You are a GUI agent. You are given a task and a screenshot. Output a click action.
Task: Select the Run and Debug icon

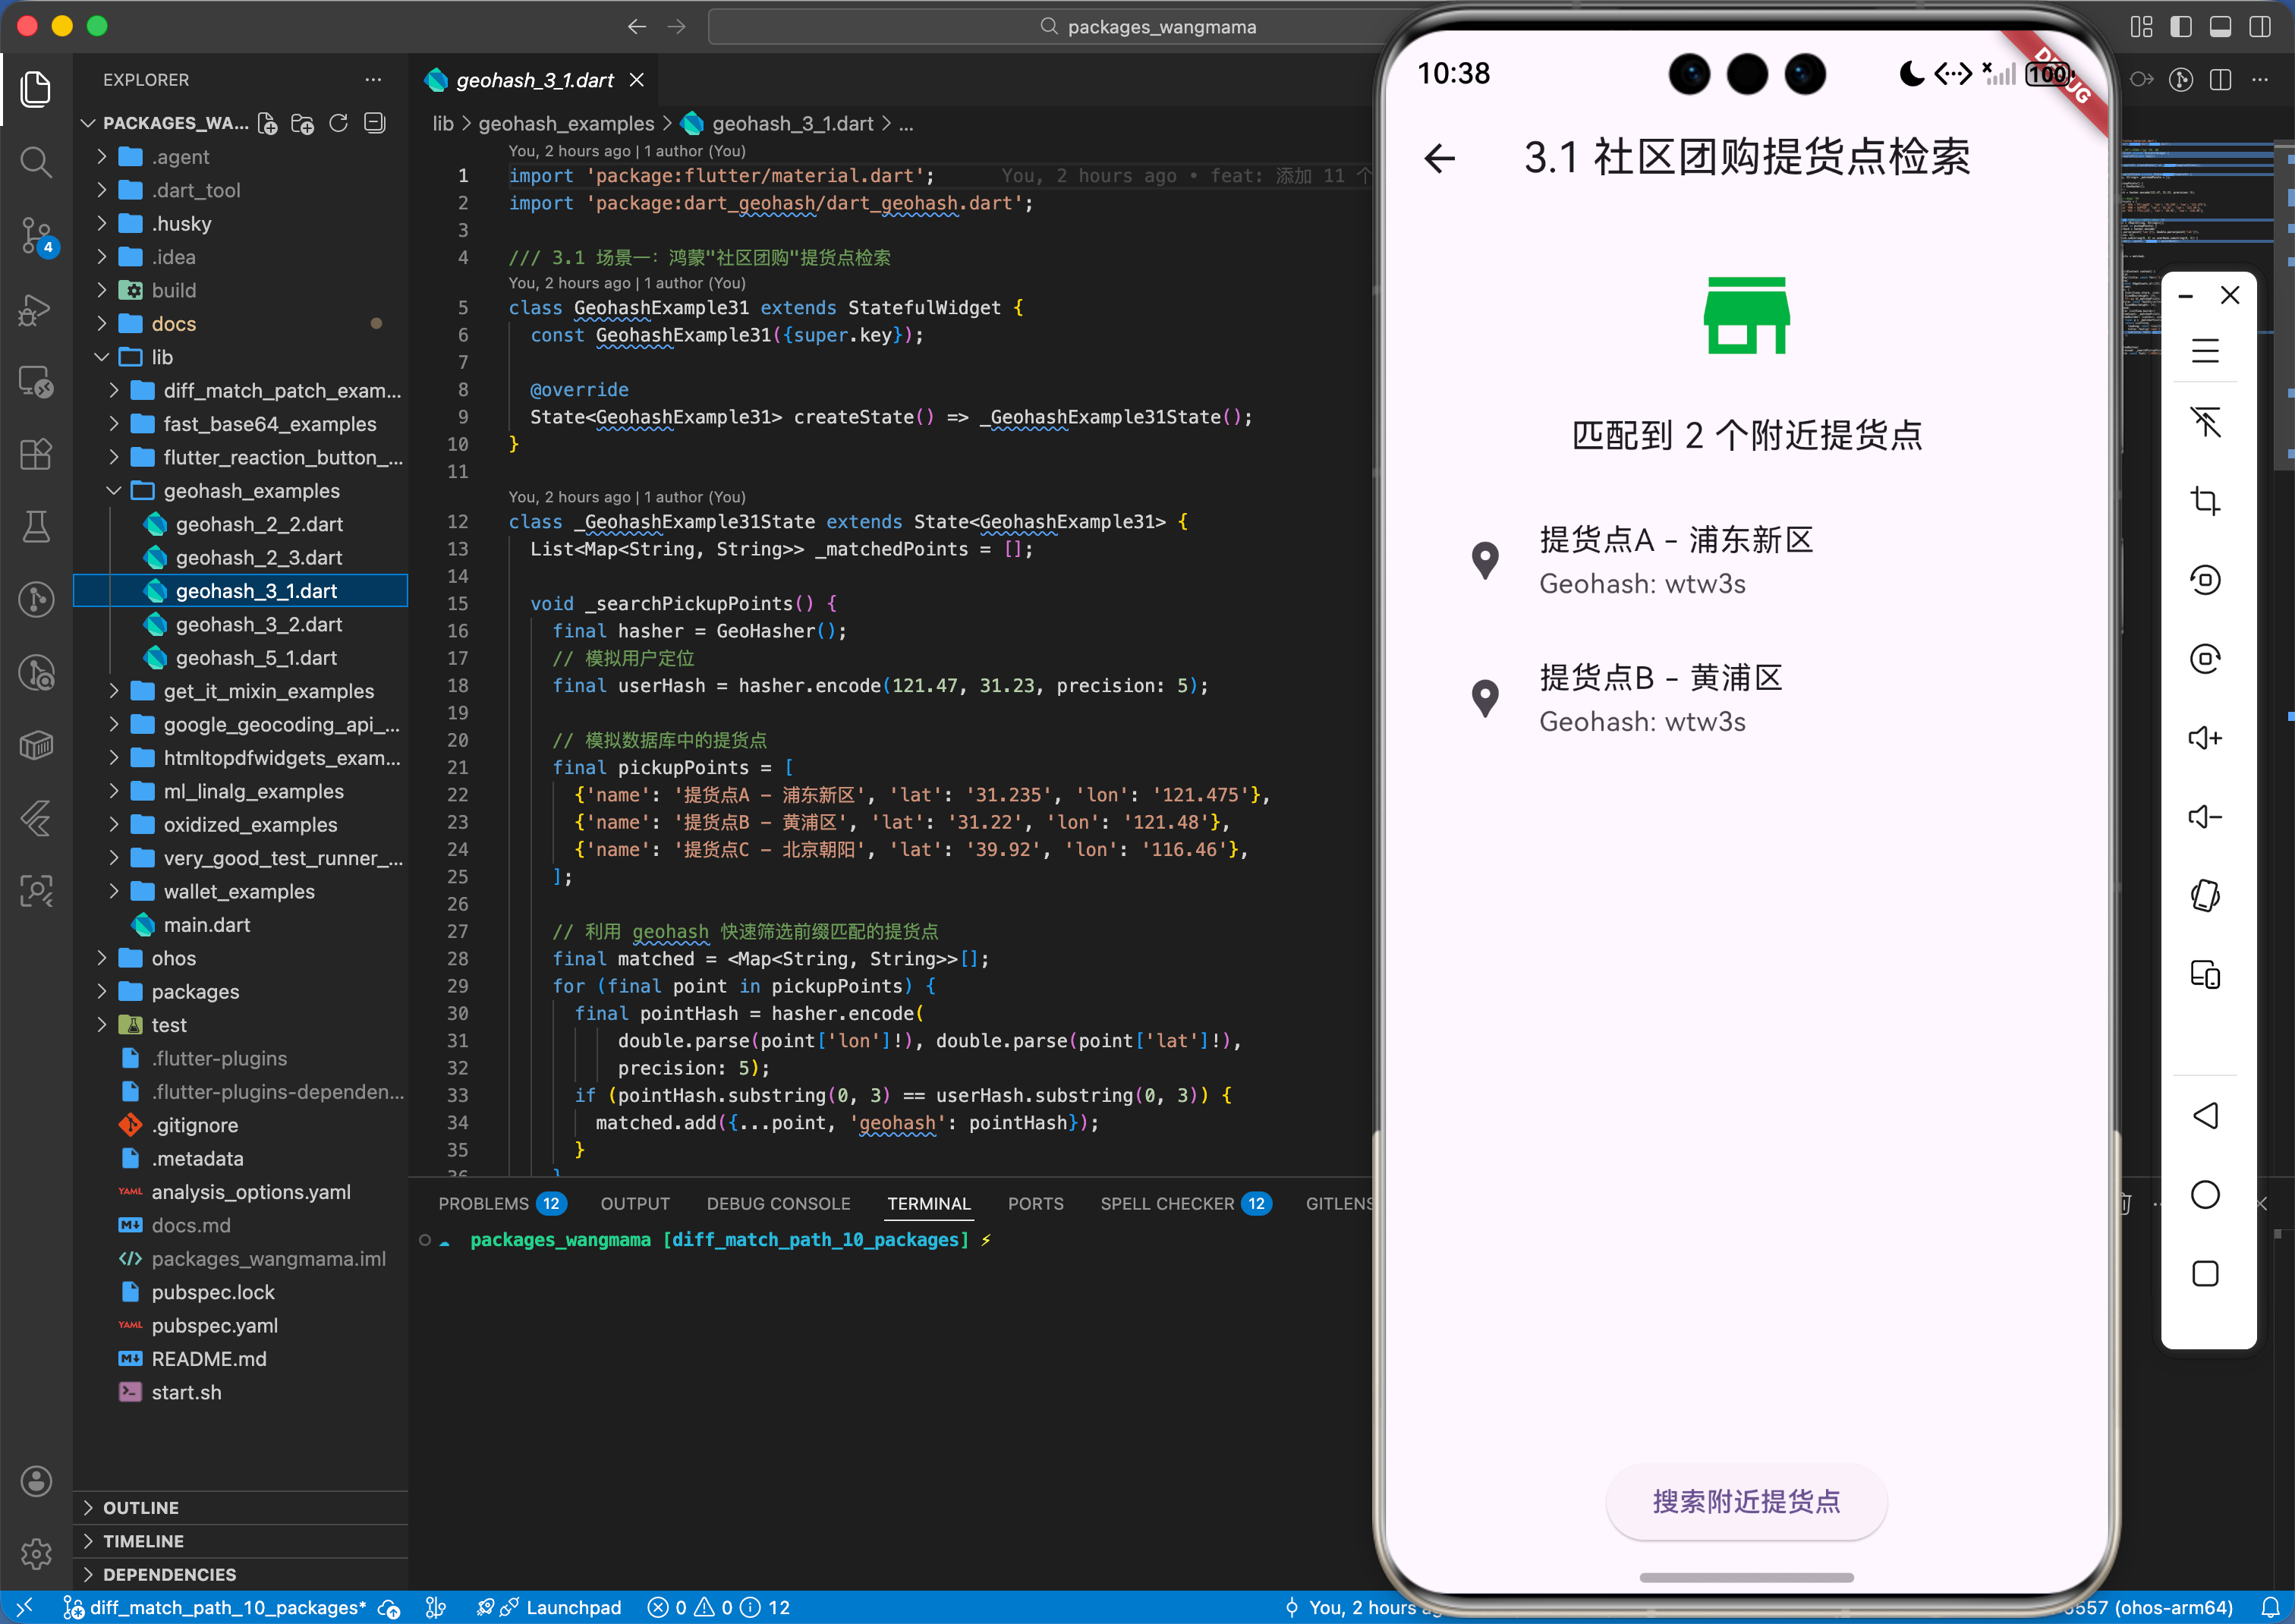tap(36, 310)
